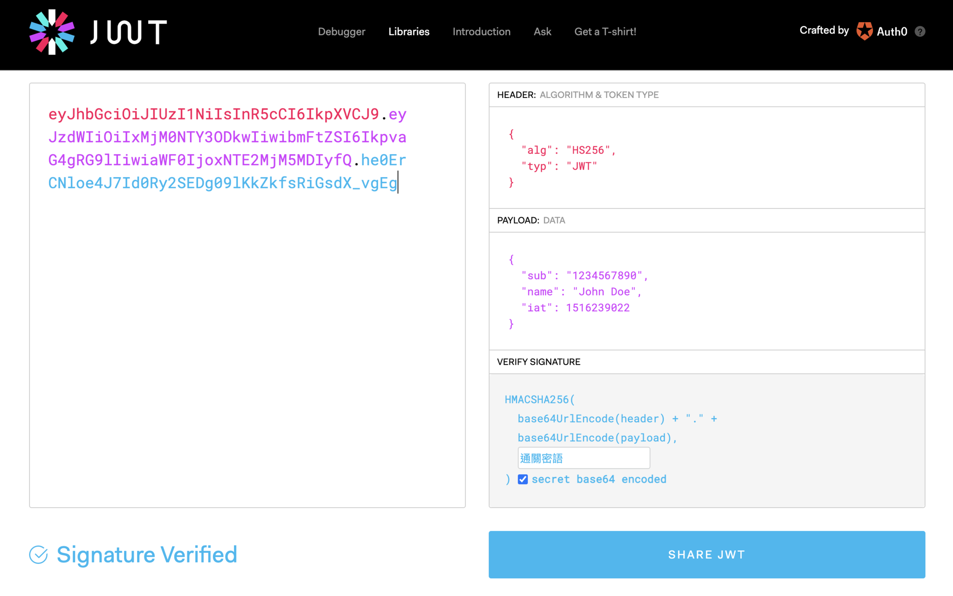The image size is (953, 596).
Task: Go to the Introduction page
Action: point(481,32)
